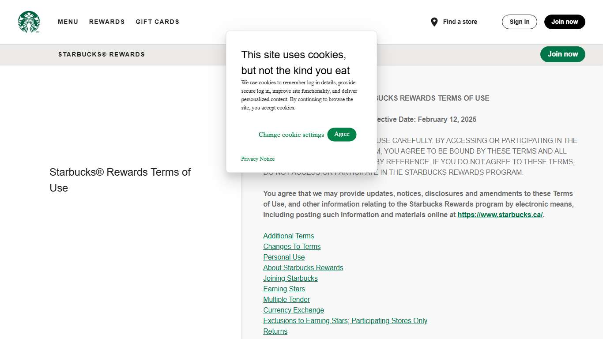The image size is (603, 339).
Task: Open About Starbucks Rewards
Action: 303,267
